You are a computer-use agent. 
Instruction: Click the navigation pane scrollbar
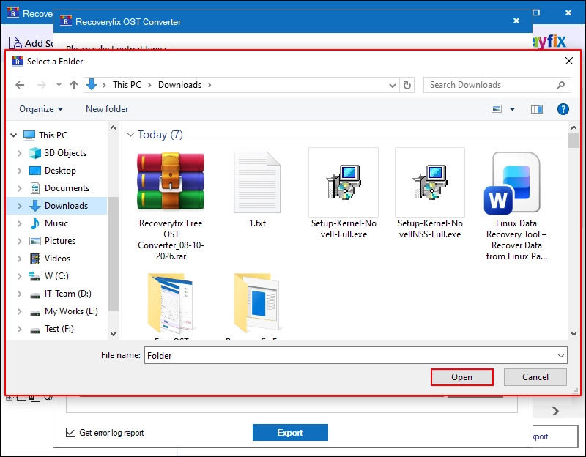(x=113, y=254)
